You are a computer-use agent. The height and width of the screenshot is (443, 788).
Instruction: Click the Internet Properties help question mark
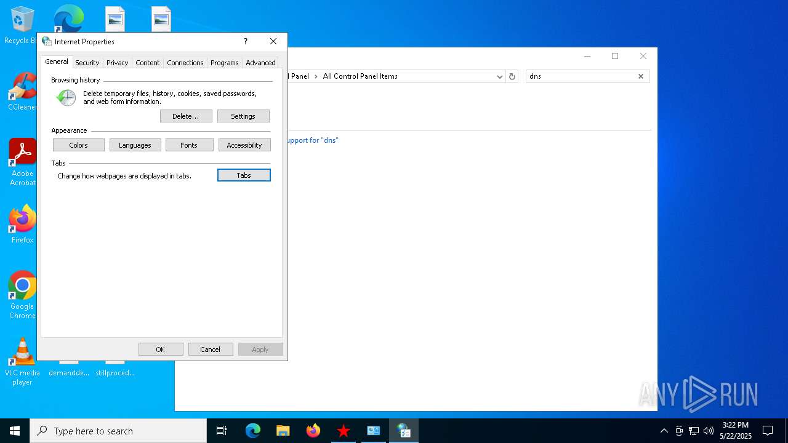(246, 41)
